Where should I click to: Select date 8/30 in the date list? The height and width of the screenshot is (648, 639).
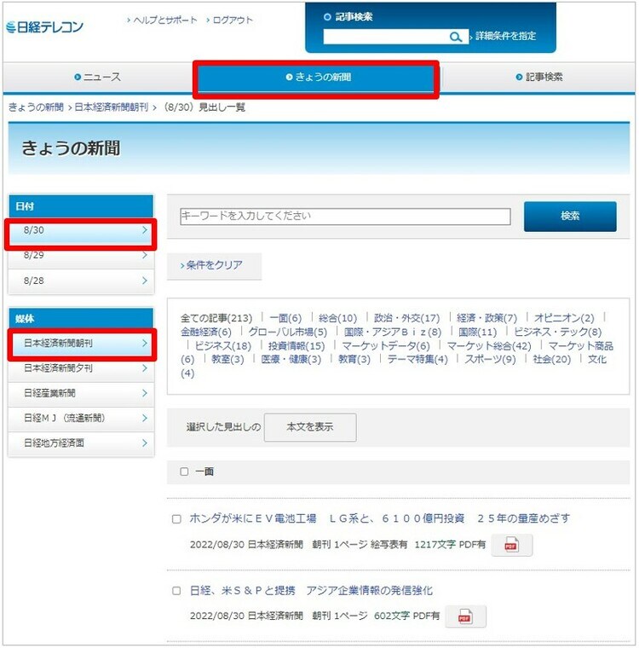81,230
